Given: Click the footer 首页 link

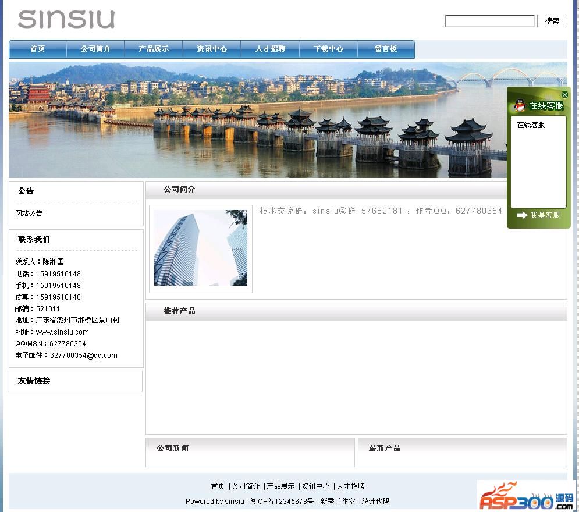Looking at the screenshot, I should (218, 486).
